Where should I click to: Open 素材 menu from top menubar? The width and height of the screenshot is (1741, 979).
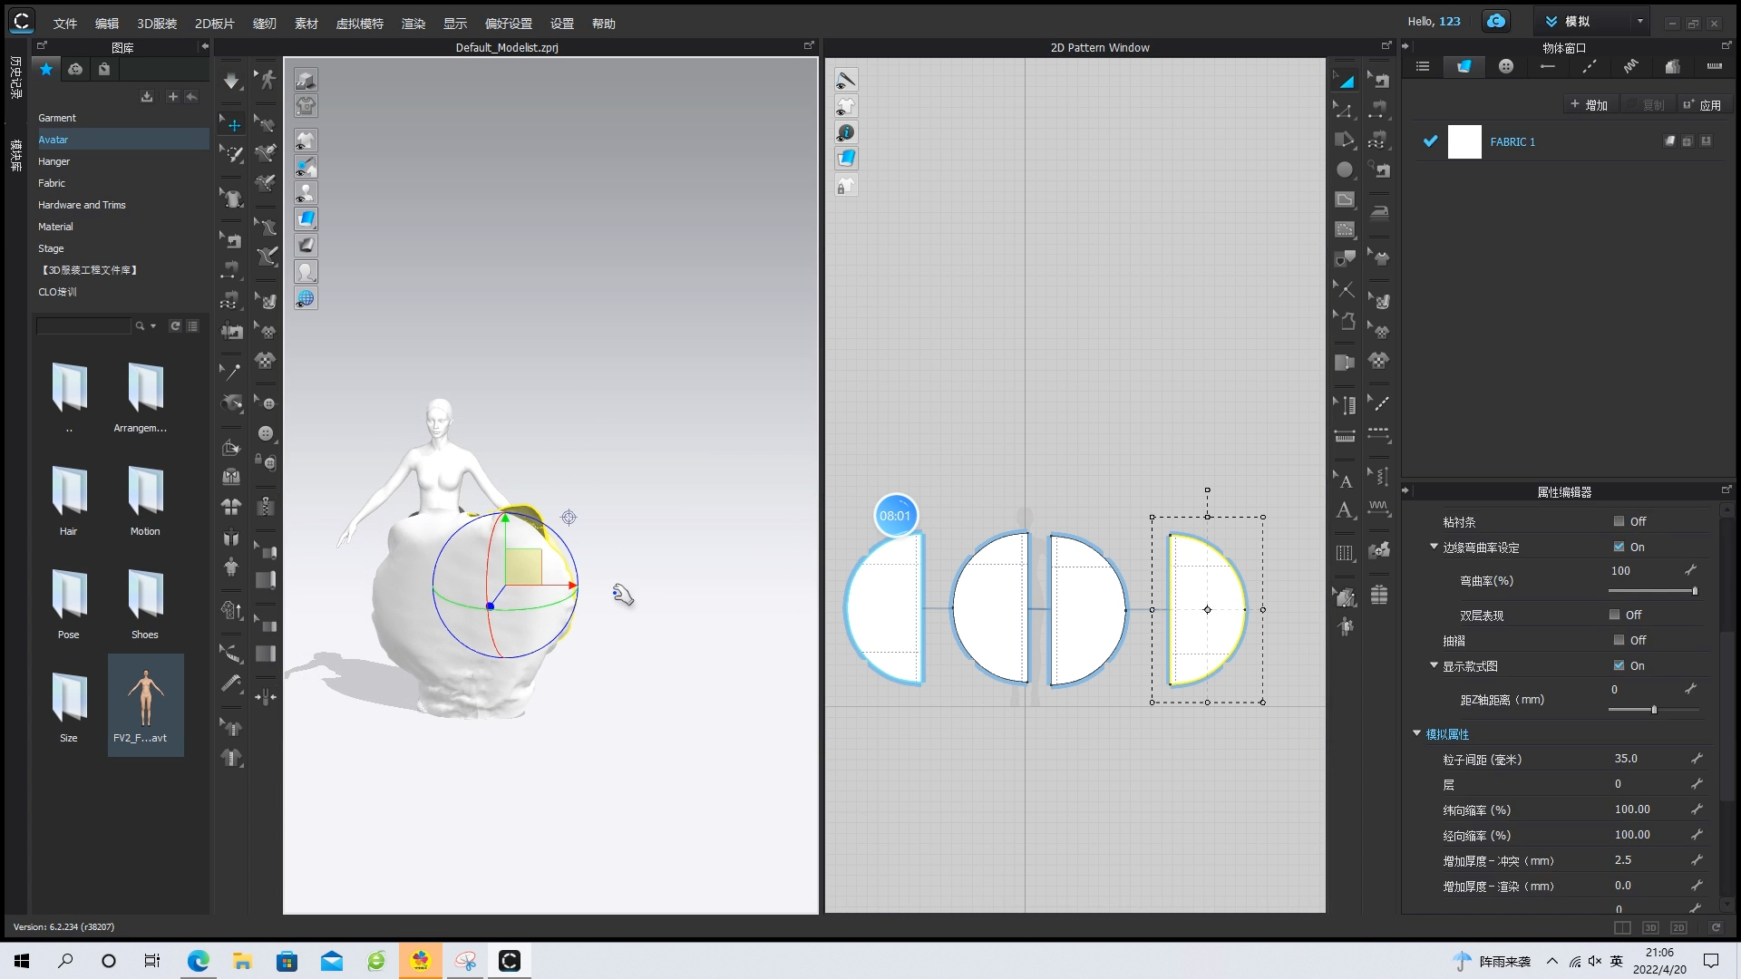[306, 23]
